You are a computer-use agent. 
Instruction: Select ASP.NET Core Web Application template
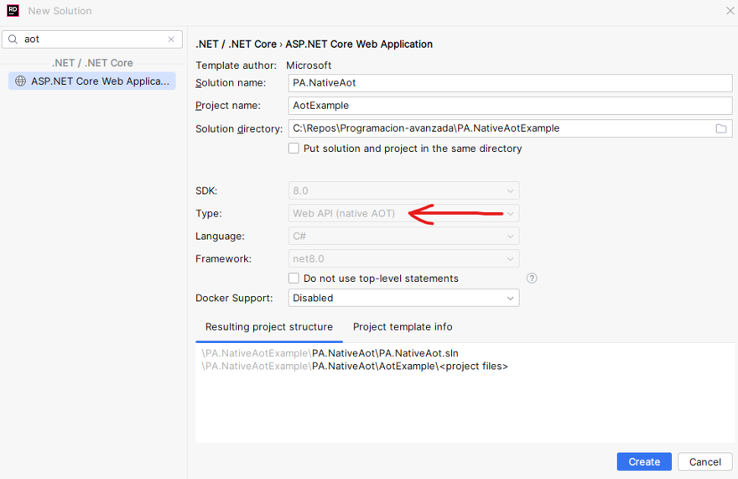coord(92,81)
